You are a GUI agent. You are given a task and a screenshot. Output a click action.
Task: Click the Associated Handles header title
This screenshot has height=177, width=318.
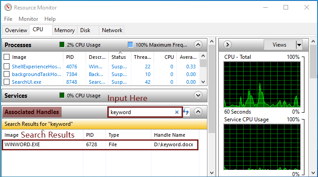click(x=32, y=112)
